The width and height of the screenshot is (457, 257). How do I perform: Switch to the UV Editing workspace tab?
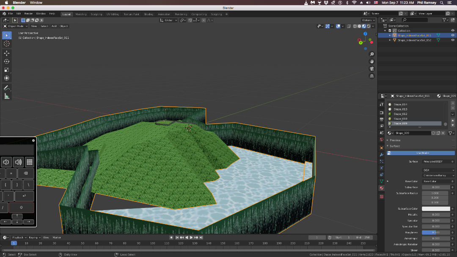click(113, 14)
